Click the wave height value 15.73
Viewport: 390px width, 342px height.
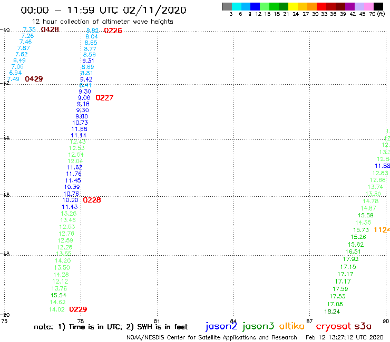361,230
